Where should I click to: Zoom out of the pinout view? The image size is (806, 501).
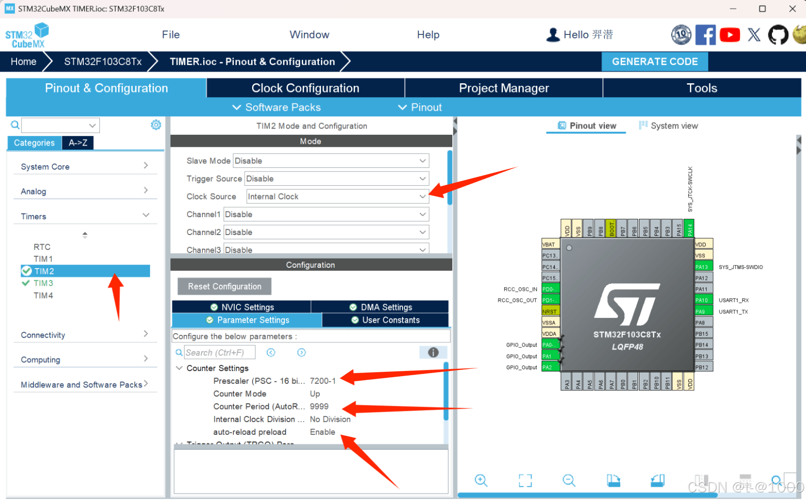point(569,480)
